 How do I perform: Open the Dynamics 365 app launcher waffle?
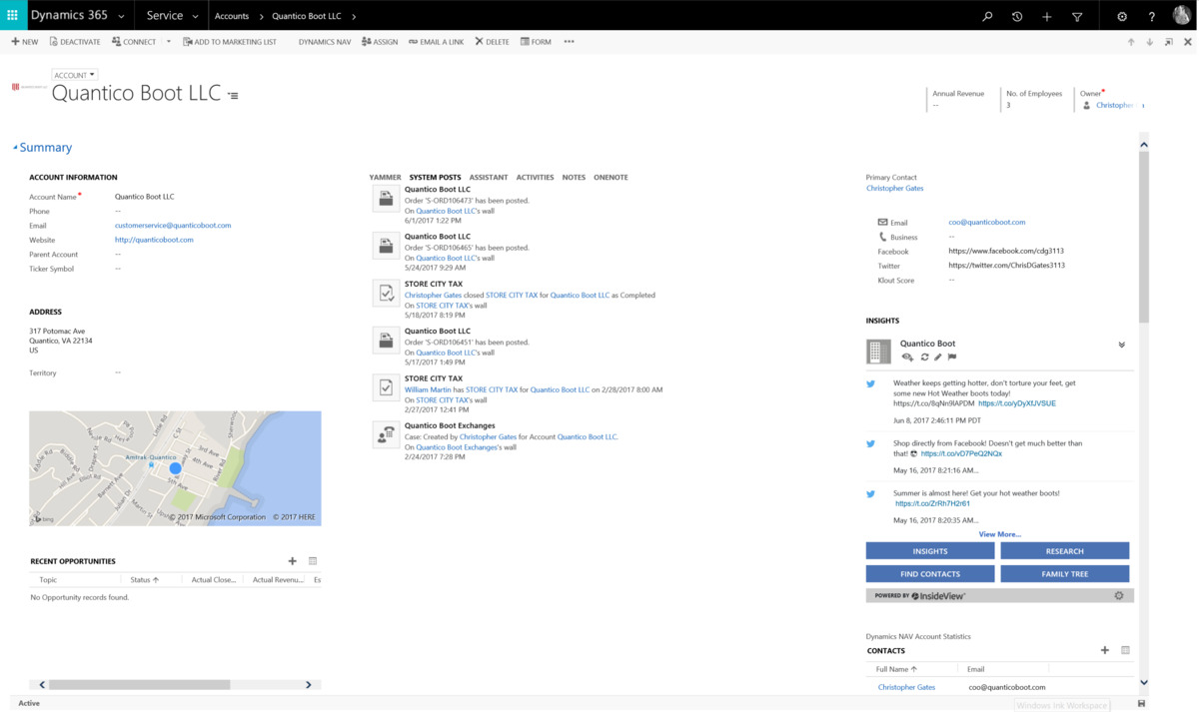(12, 15)
